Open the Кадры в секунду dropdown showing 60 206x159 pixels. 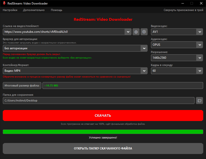pos(177,71)
